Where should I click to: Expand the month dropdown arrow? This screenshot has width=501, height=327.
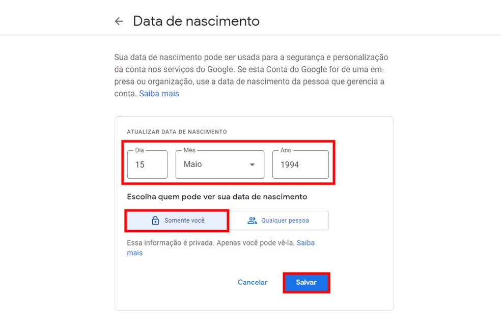pyautogui.click(x=252, y=165)
